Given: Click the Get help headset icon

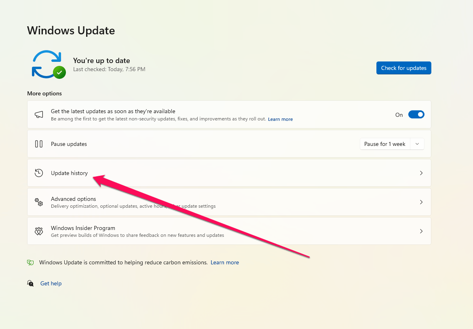Looking at the screenshot, I should click(x=30, y=283).
